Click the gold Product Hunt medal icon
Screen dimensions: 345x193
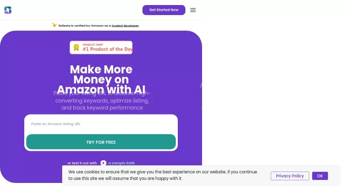76,47
